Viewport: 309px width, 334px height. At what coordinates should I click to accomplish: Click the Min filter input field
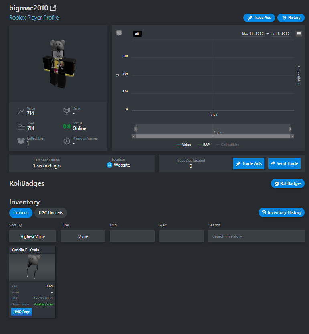(132, 236)
